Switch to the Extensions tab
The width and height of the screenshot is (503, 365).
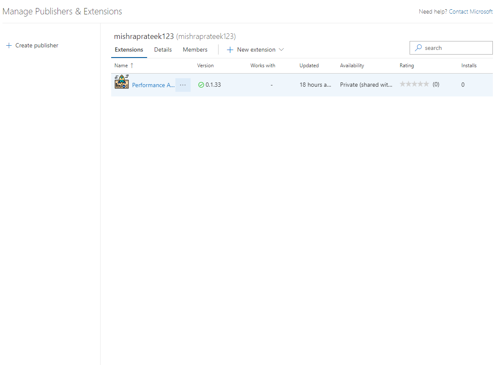pos(129,50)
